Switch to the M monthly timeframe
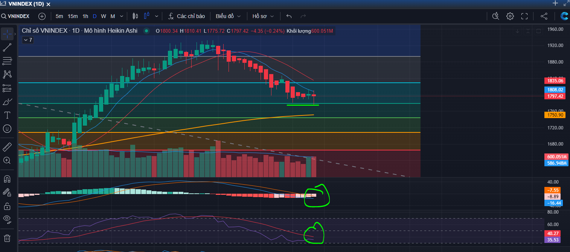Image resolution: width=570 pixels, height=252 pixels. click(x=113, y=16)
